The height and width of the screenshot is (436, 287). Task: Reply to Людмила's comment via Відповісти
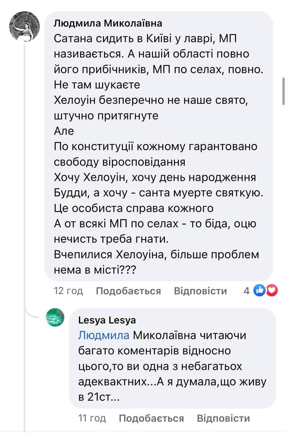[200, 291]
